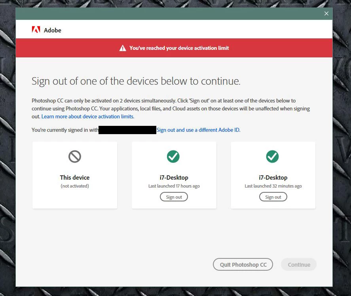Viewport: 351px width, 296px height.
Task: Sign out of device launched 17 hours ago
Action: (x=174, y=197)
